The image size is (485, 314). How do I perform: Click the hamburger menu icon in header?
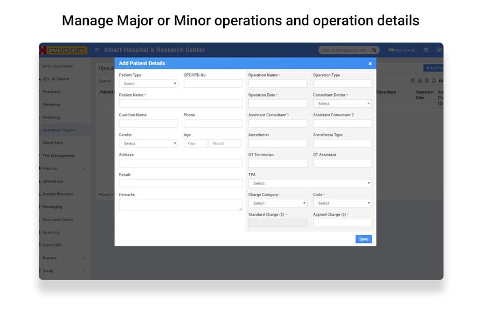tap(97, 50)
